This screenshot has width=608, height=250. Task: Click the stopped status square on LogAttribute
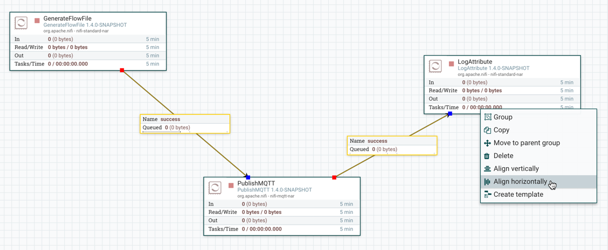pos(452,64)
